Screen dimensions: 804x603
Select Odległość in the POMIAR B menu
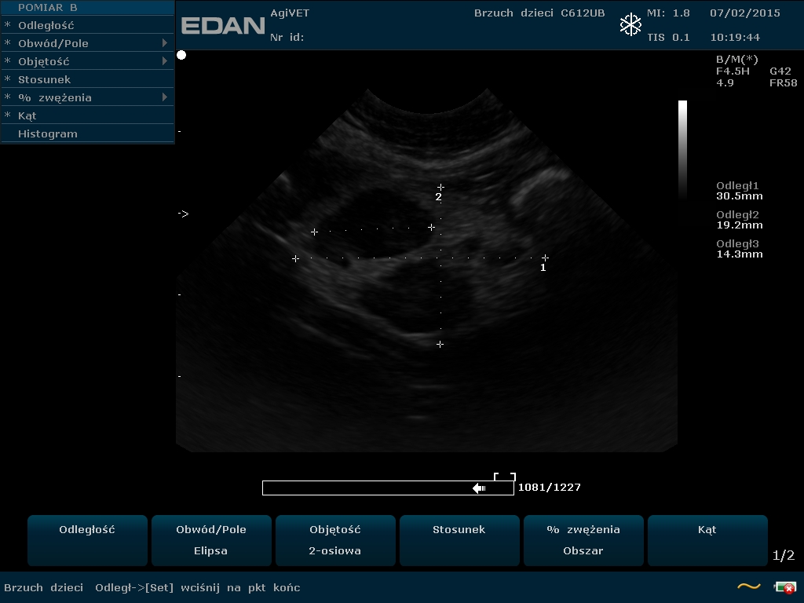click(88, 25)
